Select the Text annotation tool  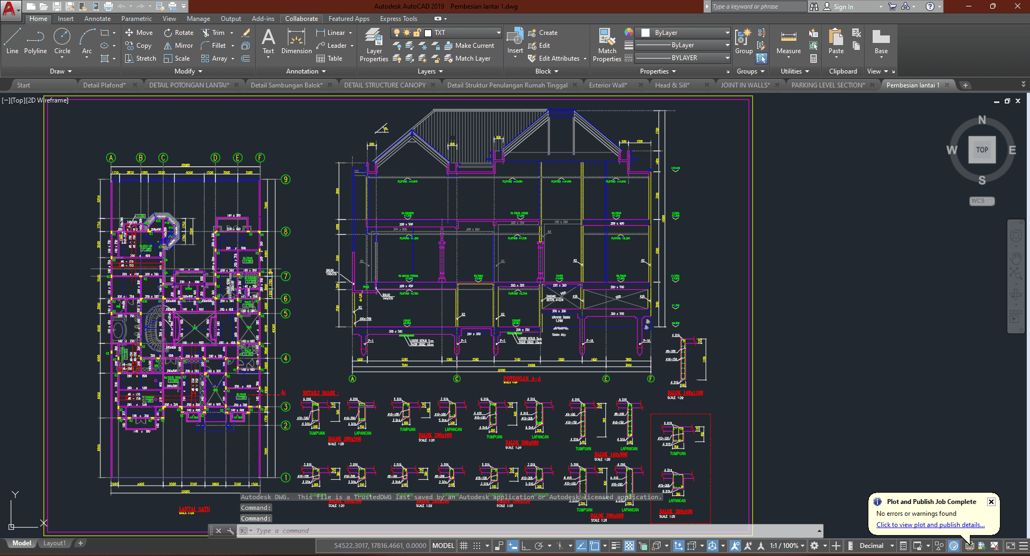268,42
